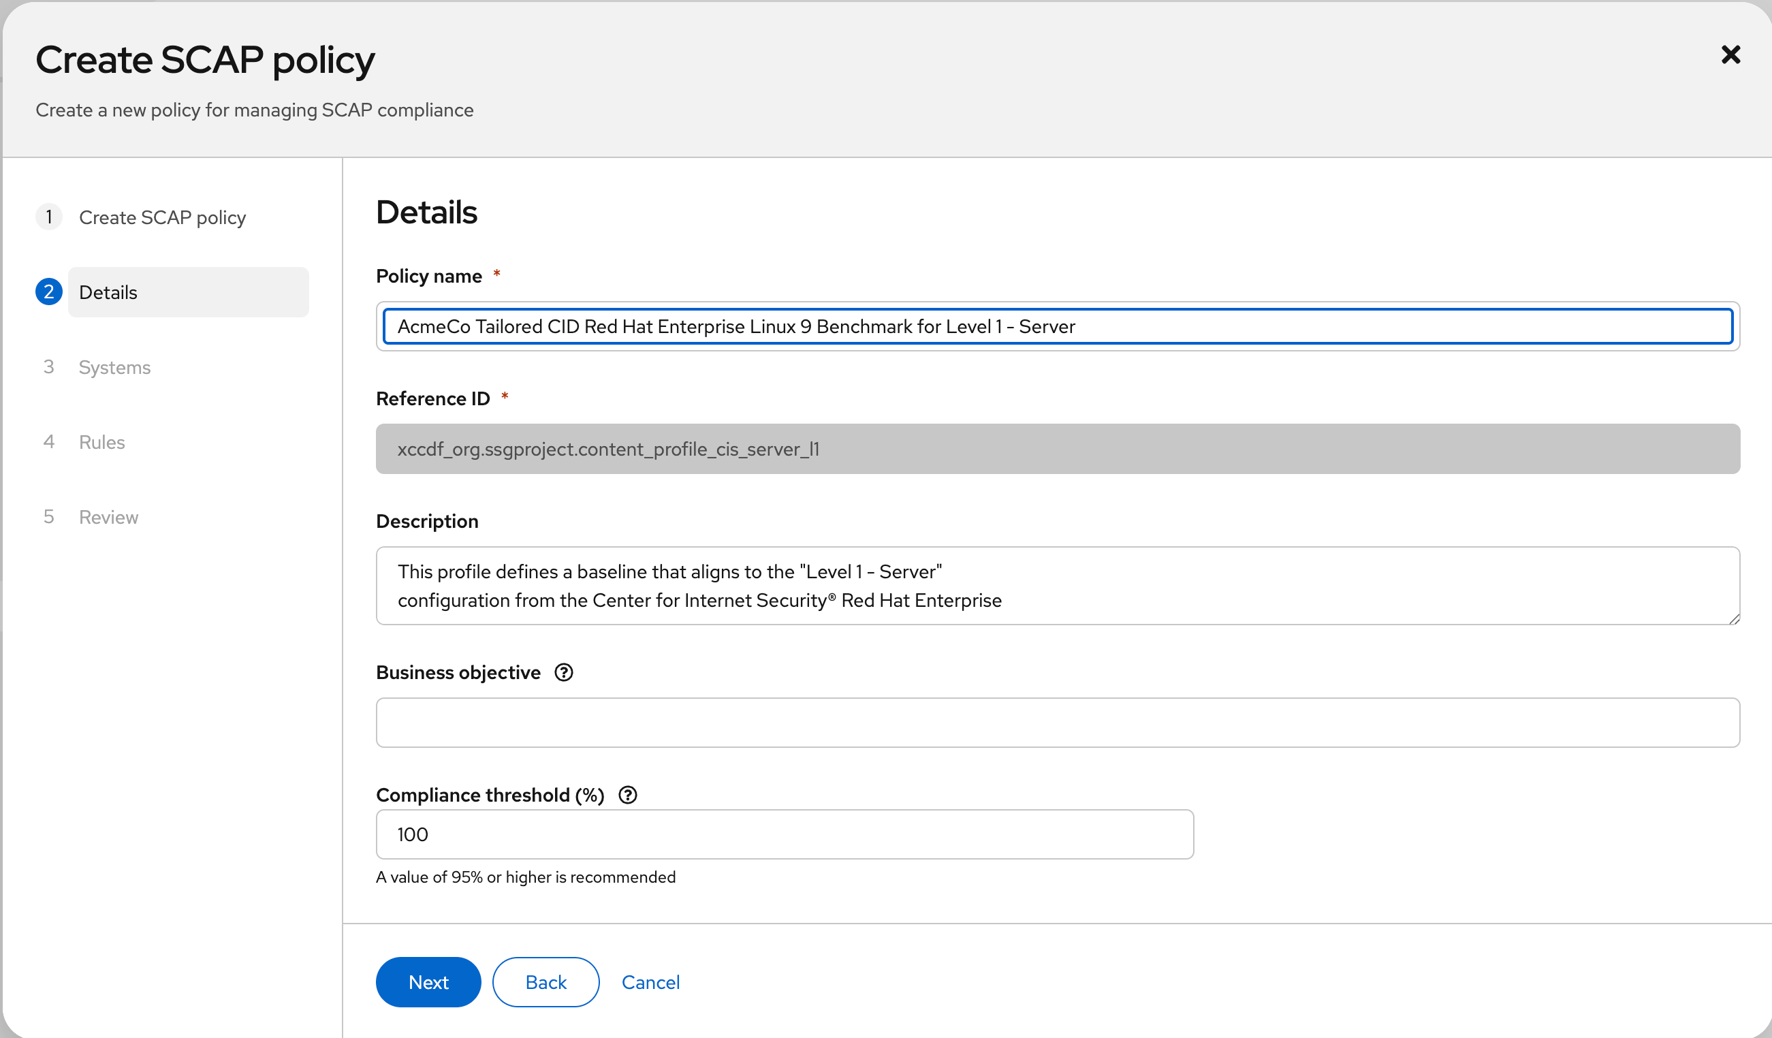Screen dimensions: 1772x1038
Task: Focus the Policy name text field
Action: [1057, 326]
